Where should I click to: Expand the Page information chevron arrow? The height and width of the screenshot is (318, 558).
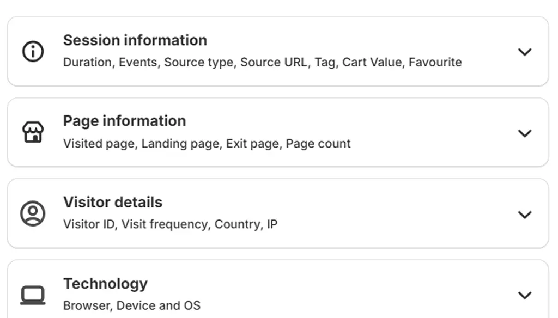(x=524, y=133)
